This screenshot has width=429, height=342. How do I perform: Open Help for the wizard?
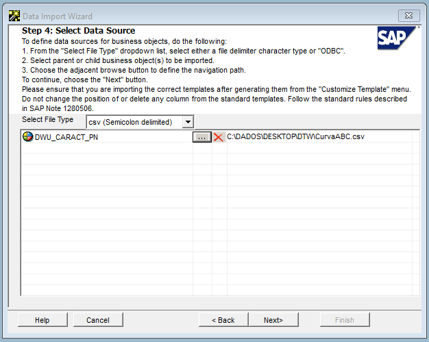click(42, 320)
